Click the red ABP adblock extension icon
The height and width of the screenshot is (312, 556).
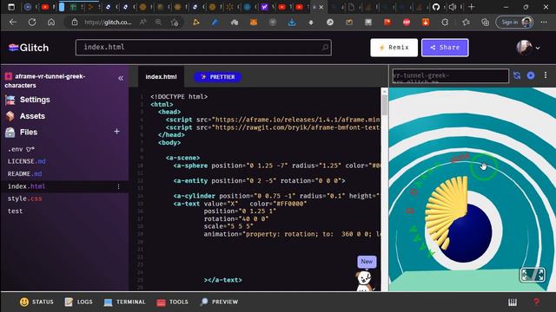click(407, 23)
